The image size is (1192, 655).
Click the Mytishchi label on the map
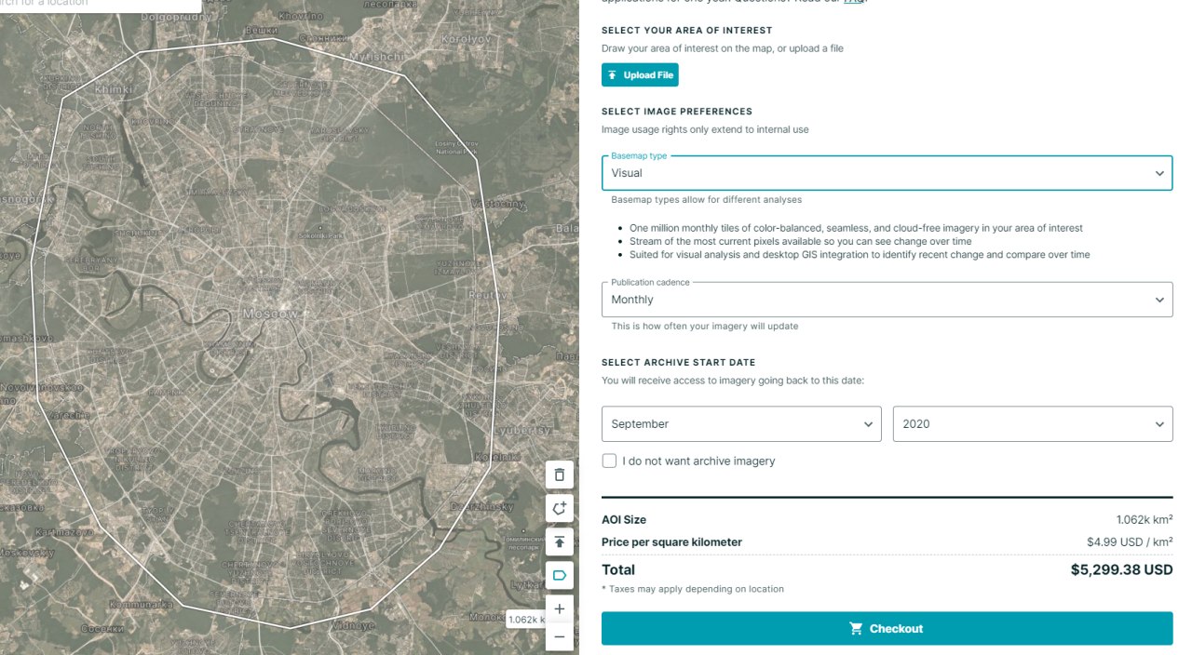(376, 57)
